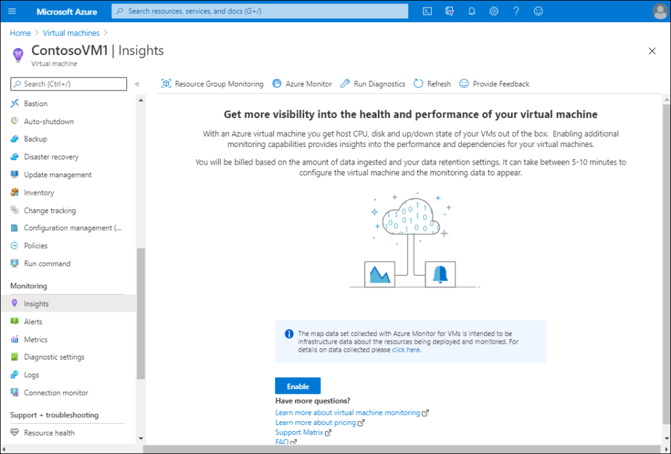Viewport: 671px width, 454px height.
Task: Open Cloud Shell from the top bar
Action: pyautogui.click(x=427, y=11)
